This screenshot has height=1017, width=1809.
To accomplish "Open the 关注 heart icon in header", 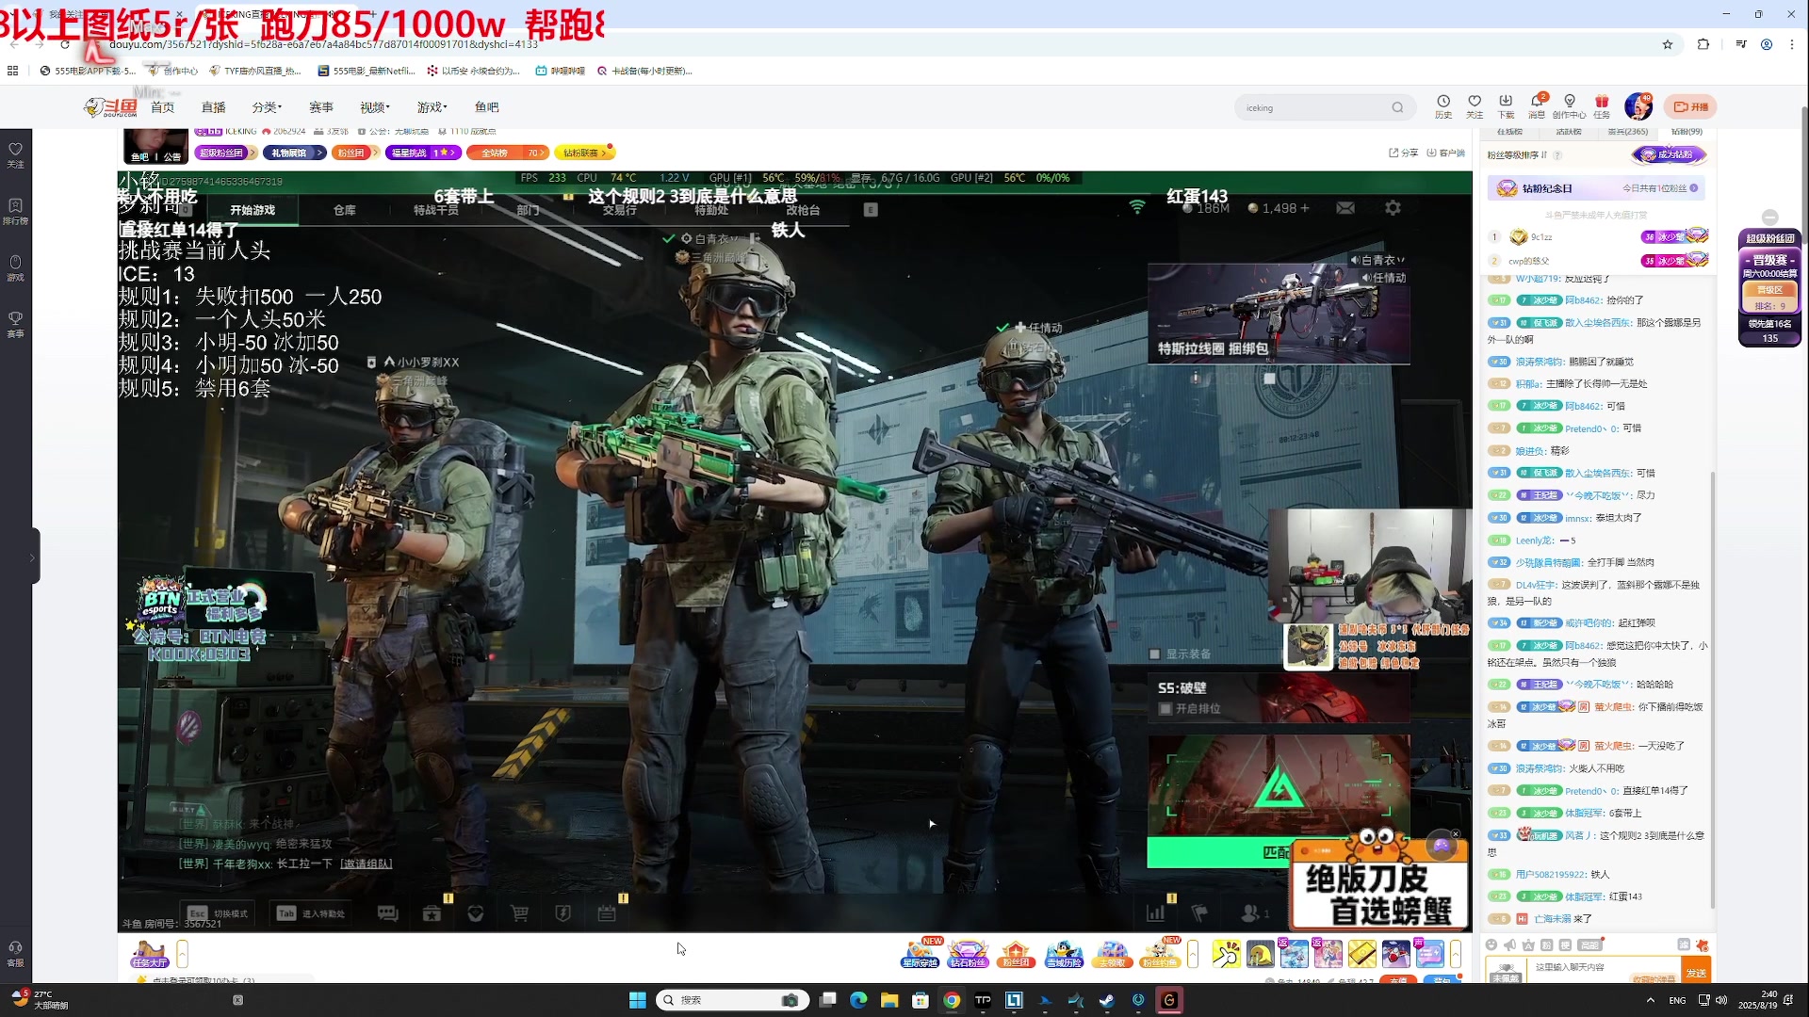I will (1475, 105).
